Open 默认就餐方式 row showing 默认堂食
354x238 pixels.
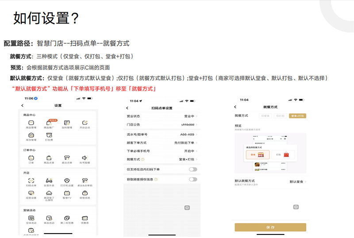click(270, 182)
